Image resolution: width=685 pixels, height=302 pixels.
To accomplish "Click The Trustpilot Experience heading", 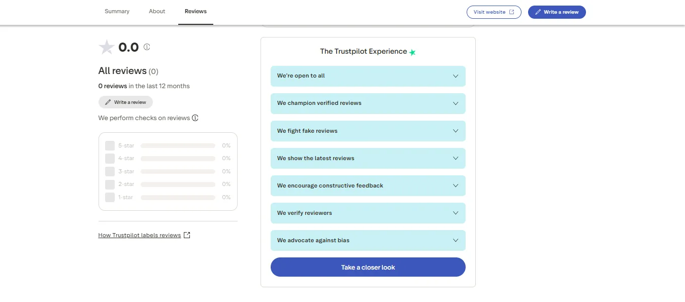I will tap(364, 51).
